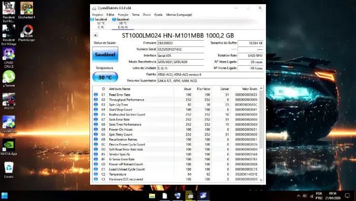Switch to the CrystalDiskInfo taskbar icon
The width and height of the screenshot is (356, 201).
point(203,196)
